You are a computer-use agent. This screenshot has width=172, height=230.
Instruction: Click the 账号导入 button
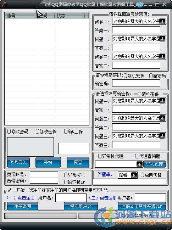click(x=18, y=162)
